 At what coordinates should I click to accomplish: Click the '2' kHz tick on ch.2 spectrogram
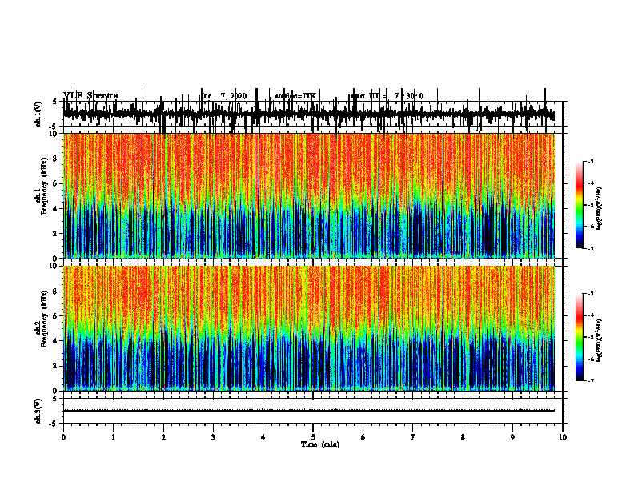pyautogui.click(x=56, y=366)
